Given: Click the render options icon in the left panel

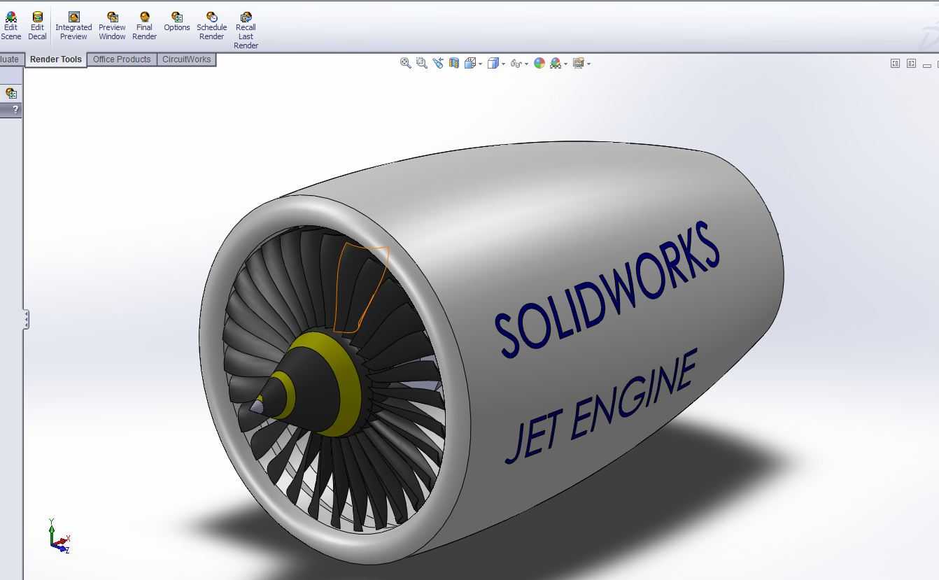Looking at the screenshot, I should (x=11, y=93).
